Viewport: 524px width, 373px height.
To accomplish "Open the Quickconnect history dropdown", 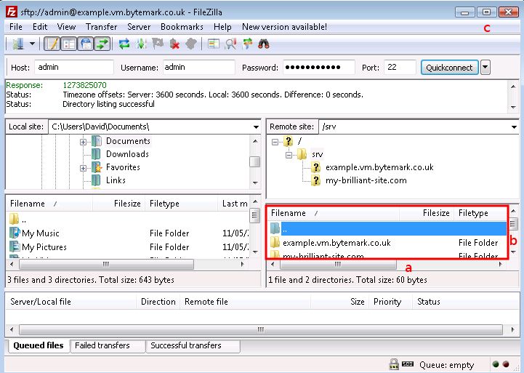I will pos(485,68).
